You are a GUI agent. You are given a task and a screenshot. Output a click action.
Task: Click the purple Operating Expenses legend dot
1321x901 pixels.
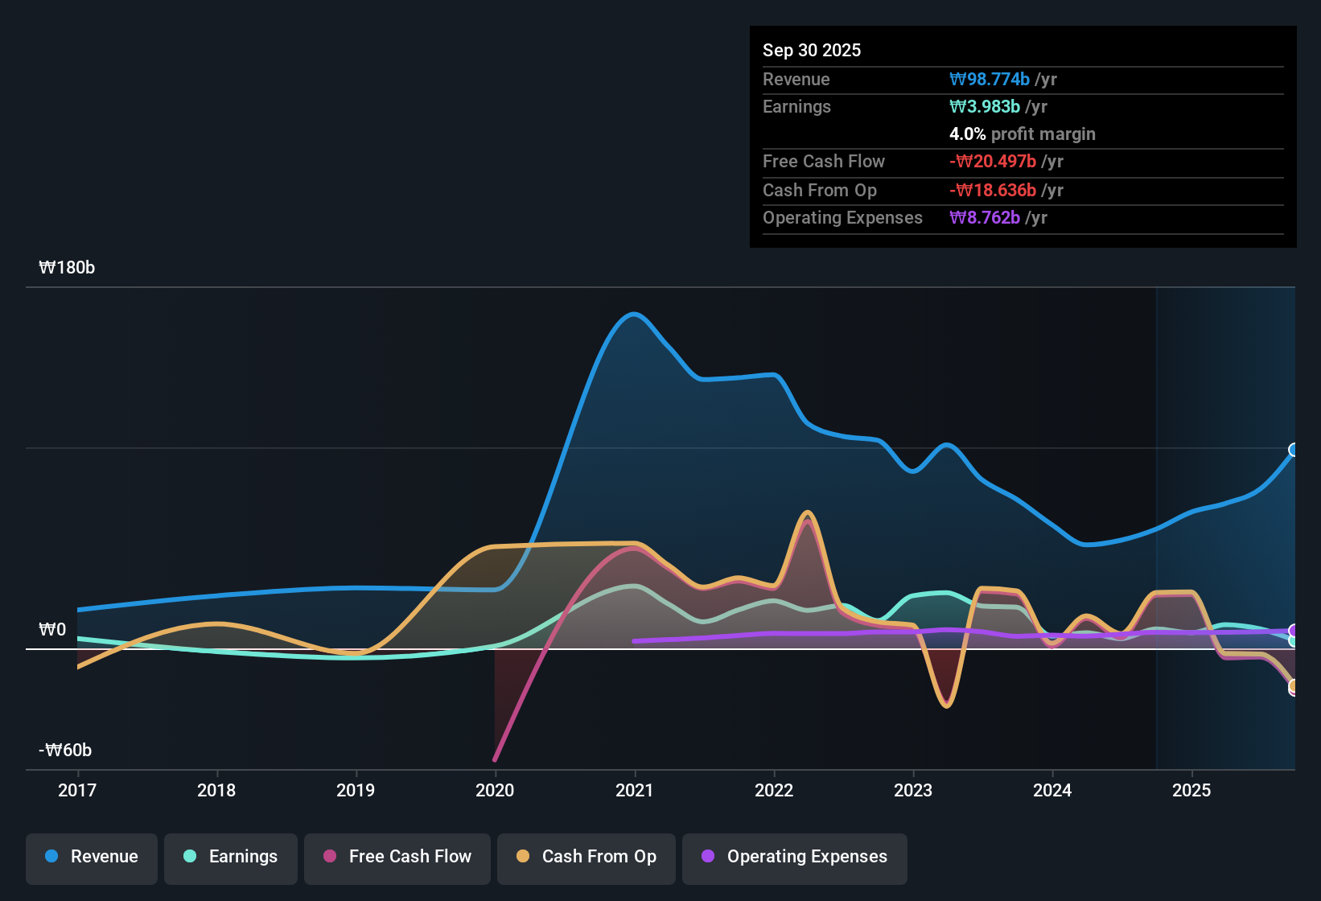[708, 857]
